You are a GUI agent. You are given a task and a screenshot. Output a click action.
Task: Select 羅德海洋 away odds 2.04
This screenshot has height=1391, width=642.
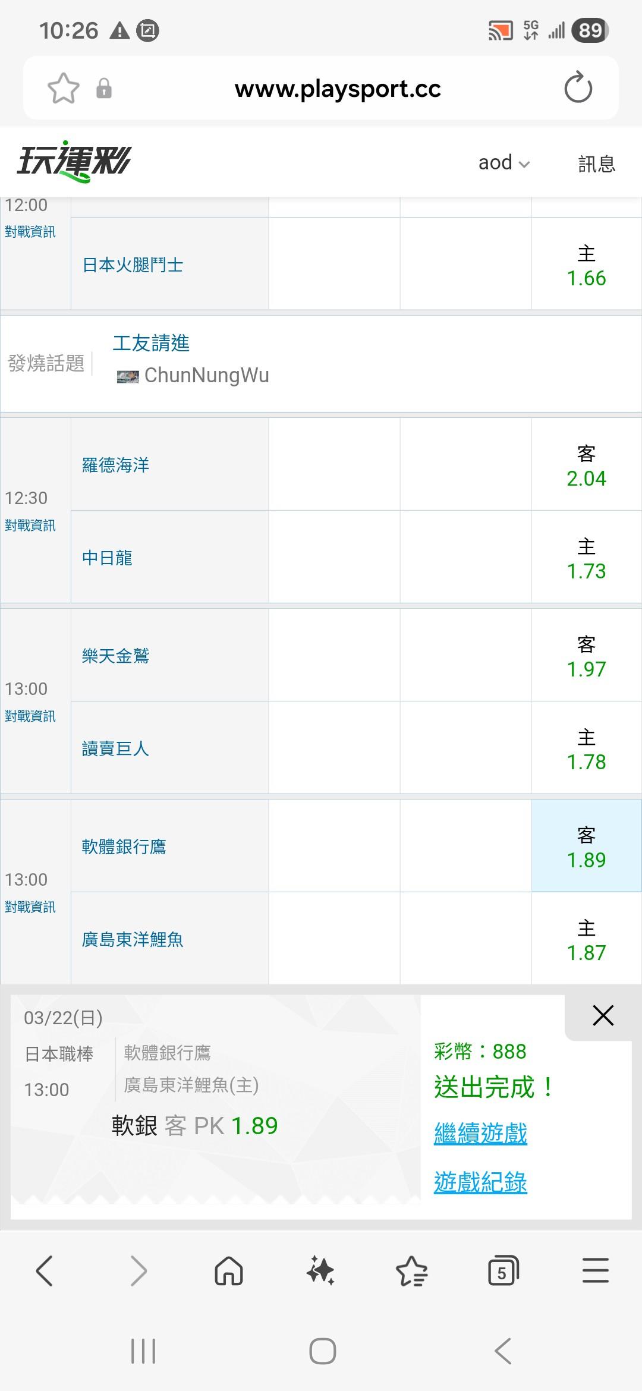(x=586, y=465)
